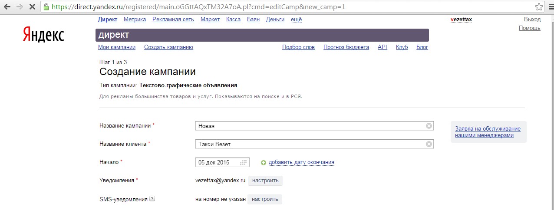Open Рекламная сеть in top navigation
554x210 pixels.
173,20
